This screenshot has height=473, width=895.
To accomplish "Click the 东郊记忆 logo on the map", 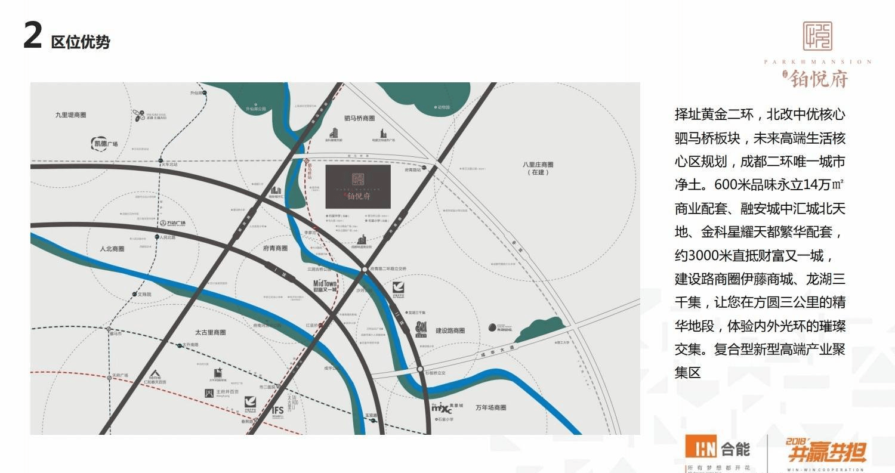I will coord(500,327).
